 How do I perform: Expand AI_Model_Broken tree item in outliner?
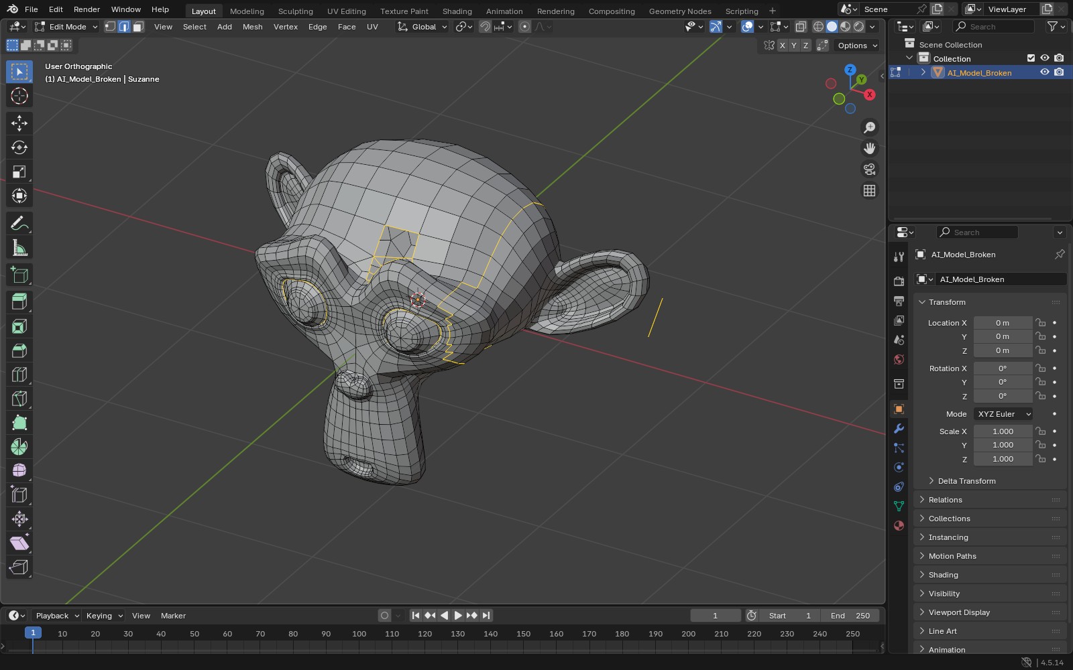point(923,72)
